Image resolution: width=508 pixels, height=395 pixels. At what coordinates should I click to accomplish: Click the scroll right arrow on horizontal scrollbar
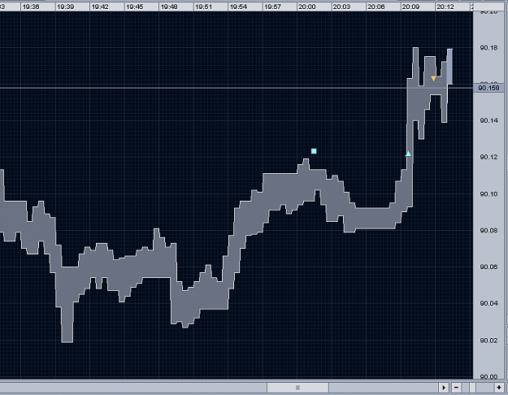point(444,387)
